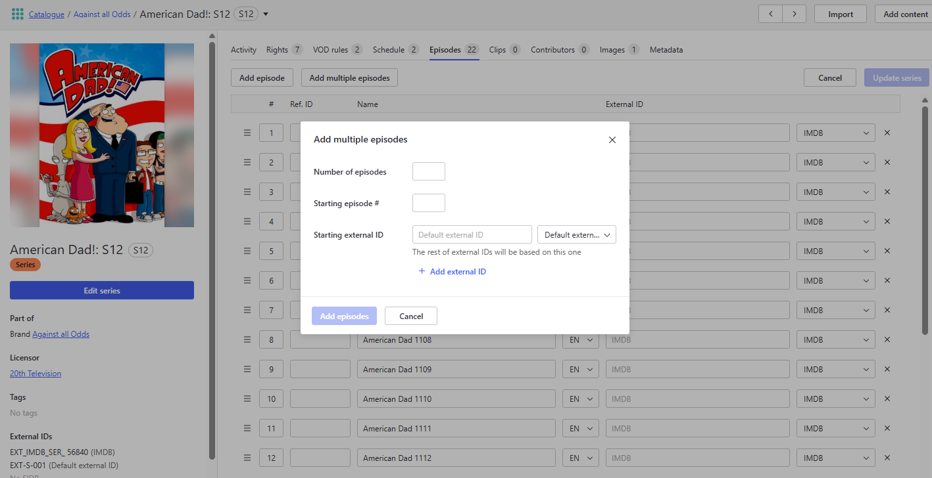This screenshot has width=932, height=478.
Task: Open the IMDB type dropdown for episode 12
Action: pyautogui.click(x=835, y=458)
